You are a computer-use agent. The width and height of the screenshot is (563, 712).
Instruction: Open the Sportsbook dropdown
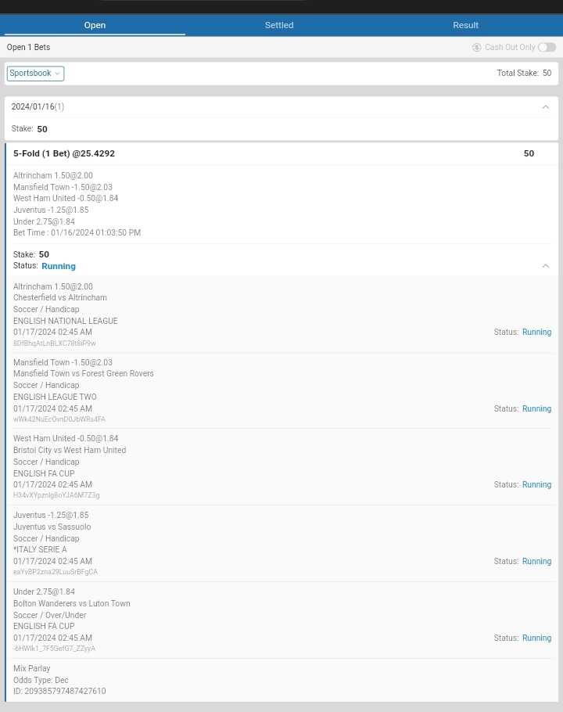pos(35,74)
